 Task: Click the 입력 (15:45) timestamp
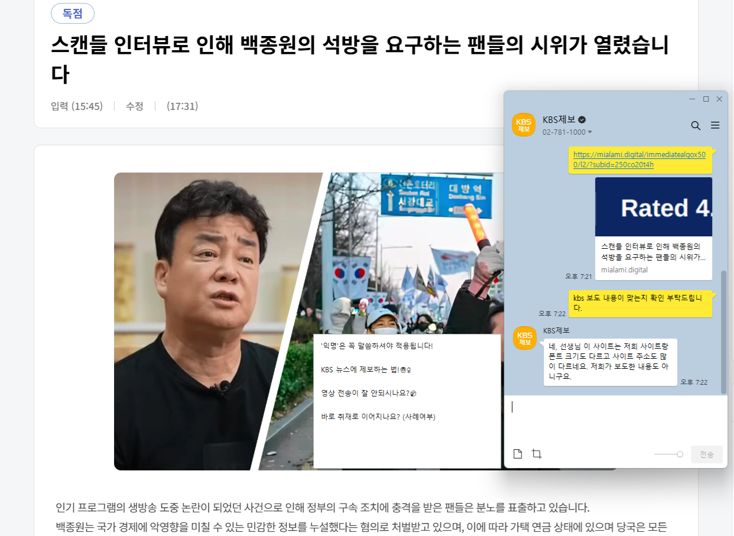coord(77,106)
